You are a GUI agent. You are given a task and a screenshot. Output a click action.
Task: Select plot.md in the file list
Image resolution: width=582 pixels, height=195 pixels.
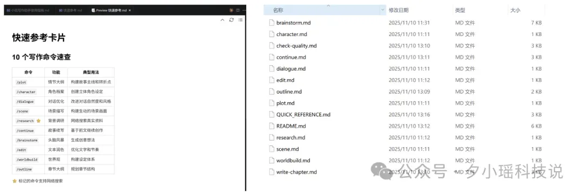tap(286, 103)
